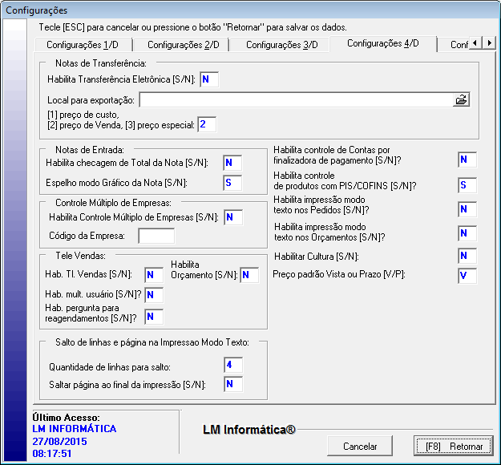Select the preço especial option number field

pyautogui.click(x=207, y=124)
